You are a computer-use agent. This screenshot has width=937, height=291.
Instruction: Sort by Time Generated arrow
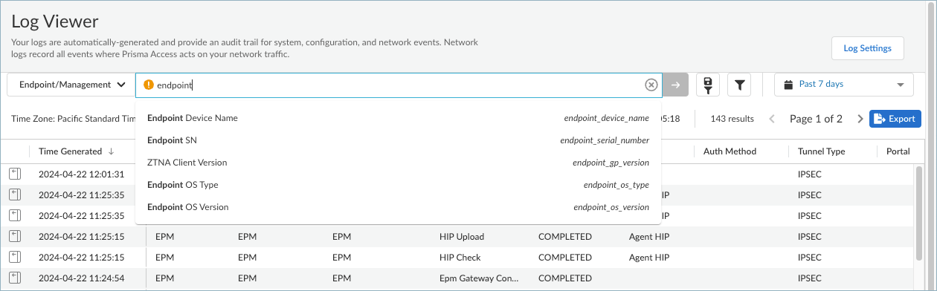coord(112,151)
